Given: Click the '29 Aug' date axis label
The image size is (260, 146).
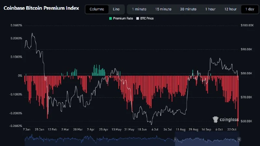Looking at the screenshot, I should (x=193, y=129).
